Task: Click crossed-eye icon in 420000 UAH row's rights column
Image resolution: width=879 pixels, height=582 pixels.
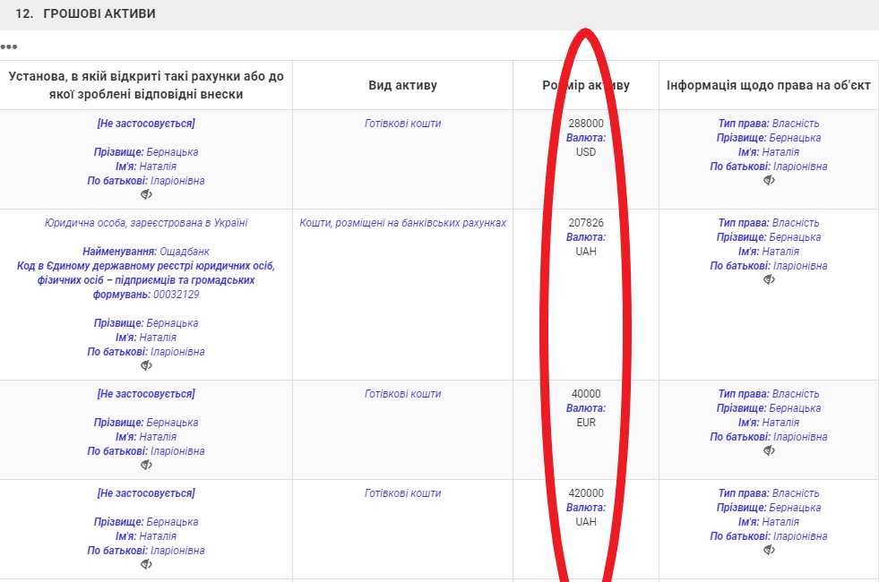Action: point(769,550)
